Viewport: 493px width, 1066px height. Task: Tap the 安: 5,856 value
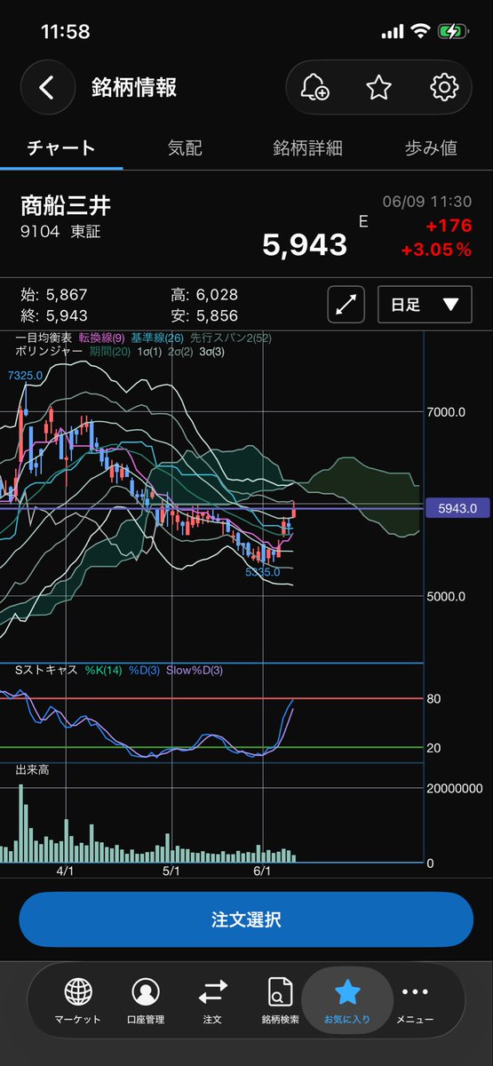[x=204, y=314]
